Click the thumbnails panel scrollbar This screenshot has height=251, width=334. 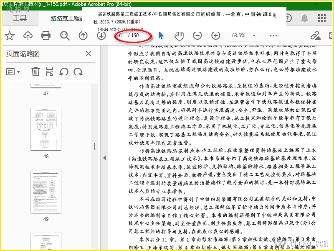[94, 166]
